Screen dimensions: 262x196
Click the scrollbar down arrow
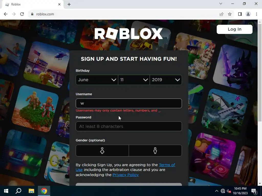click(x=260, y=184)
